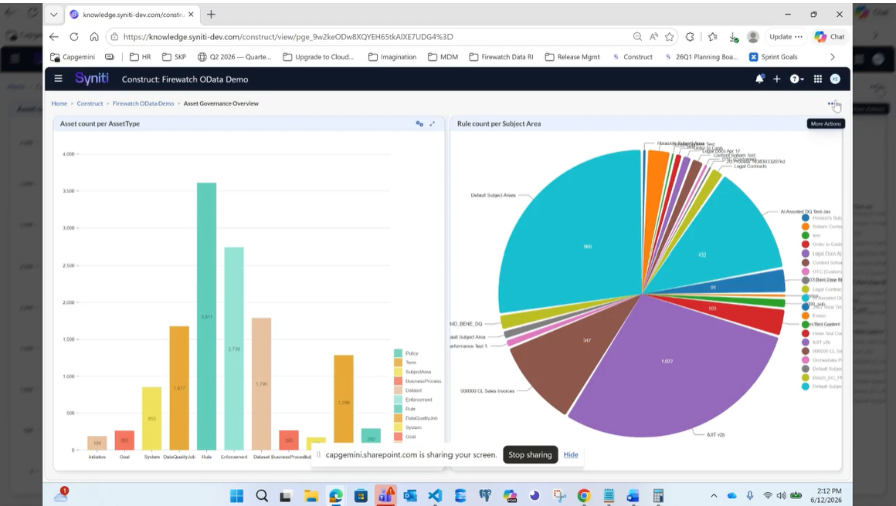Expand the Asset count per AssetType chart
This screenshot has width=896, height=506.
pos(433,123)
